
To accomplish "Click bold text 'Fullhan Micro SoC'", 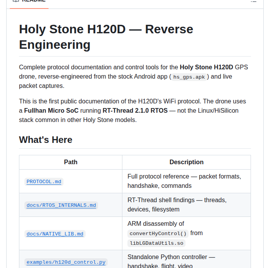I will (51, 111).
